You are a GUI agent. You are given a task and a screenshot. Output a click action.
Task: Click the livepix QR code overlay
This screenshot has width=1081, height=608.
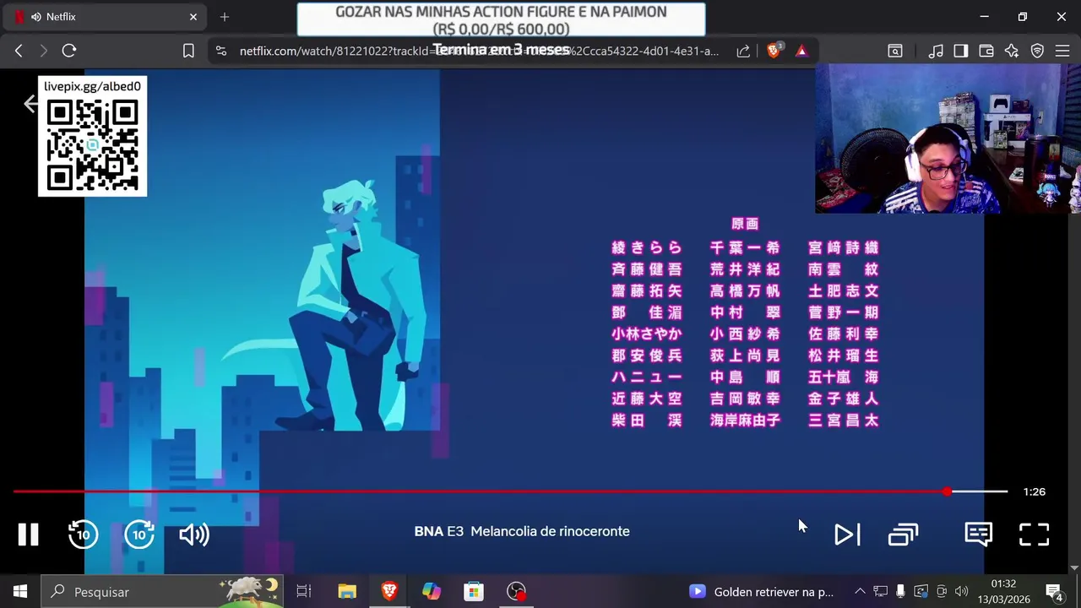click(x=93, y=144)
